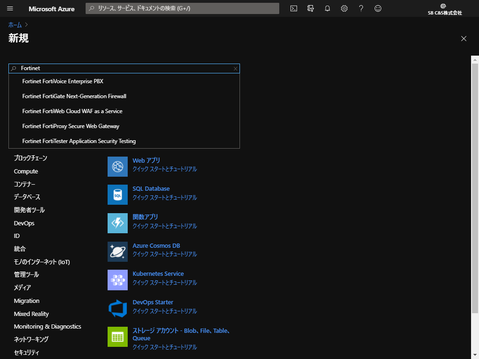This screenshot has height=359, width=479.
Task: Click the Microsoft Azure logo text
Action: click(x=51, y=9)
